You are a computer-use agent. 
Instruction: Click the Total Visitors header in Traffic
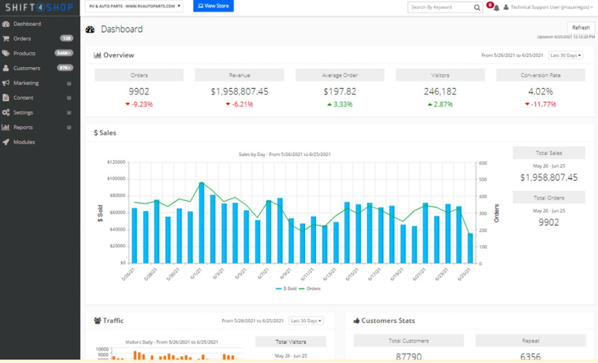coord(291,342)
